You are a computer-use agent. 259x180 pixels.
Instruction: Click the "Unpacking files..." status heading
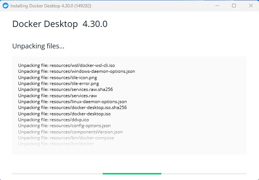coord(38,46)
